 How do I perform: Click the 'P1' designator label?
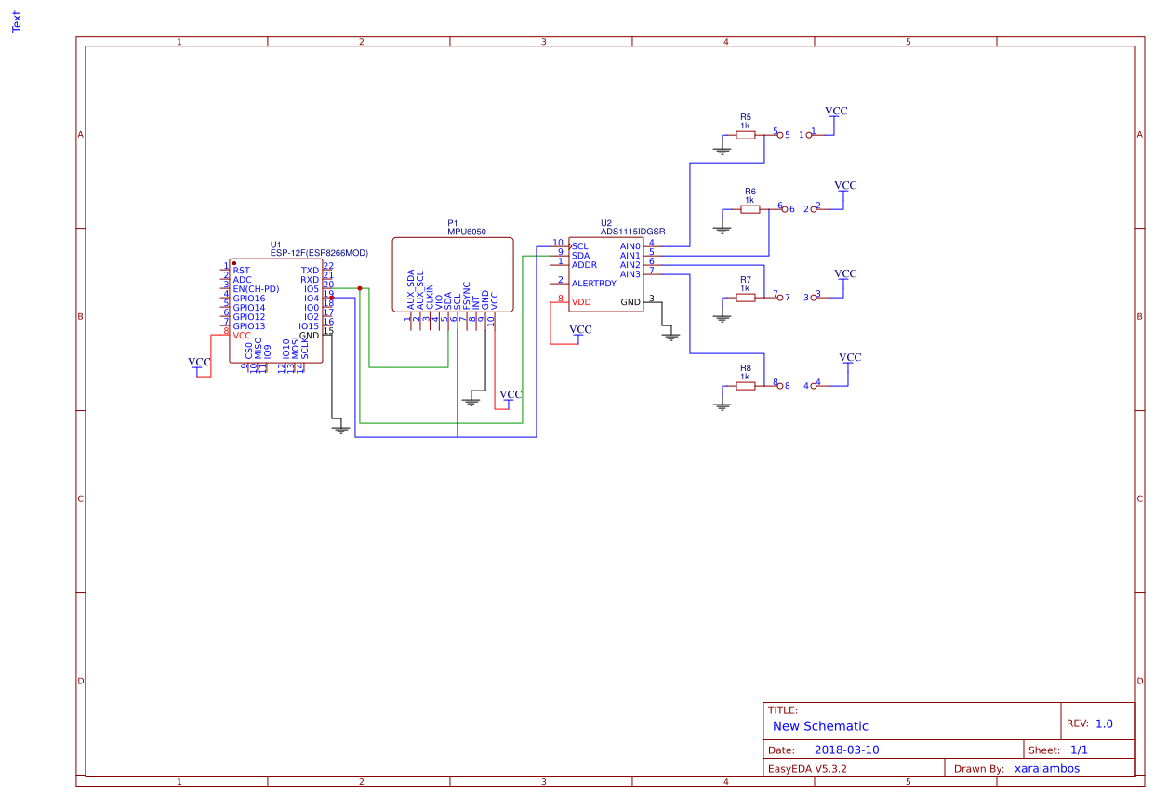[453, 223]
